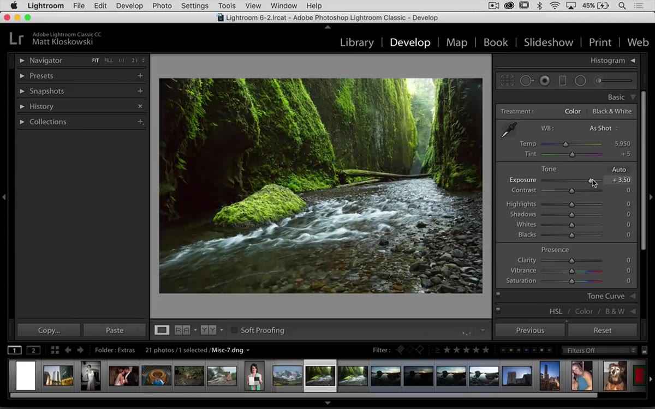Open the Filters Off dropdown
Image resolution: width=655 pixels, height=409 pixels.
click(599, 350)
